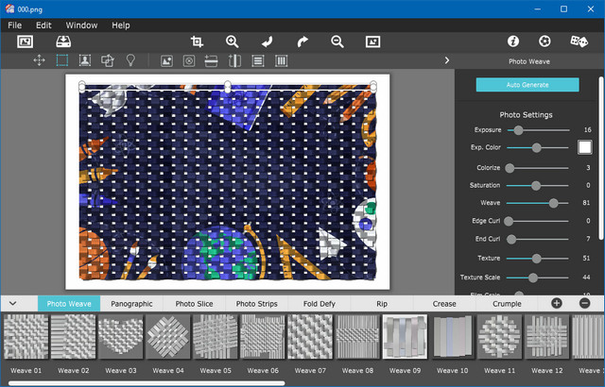Select the Weave 03 heart preset thumbnail
This screenshot has width=605, height=387.
119,337
